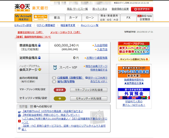
Task: Click the Super VIP medal icon
Action: click(x=55, y=68)
